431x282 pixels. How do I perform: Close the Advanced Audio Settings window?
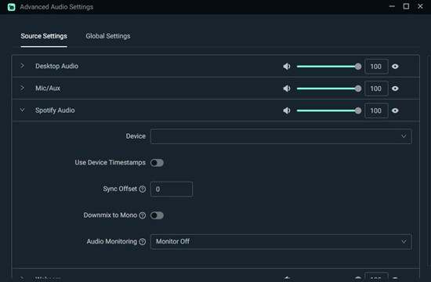pos(420,6)
